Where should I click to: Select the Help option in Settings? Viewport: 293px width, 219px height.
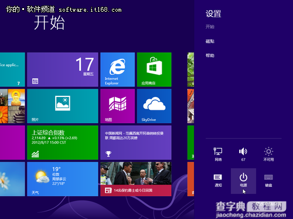[210, 55]
